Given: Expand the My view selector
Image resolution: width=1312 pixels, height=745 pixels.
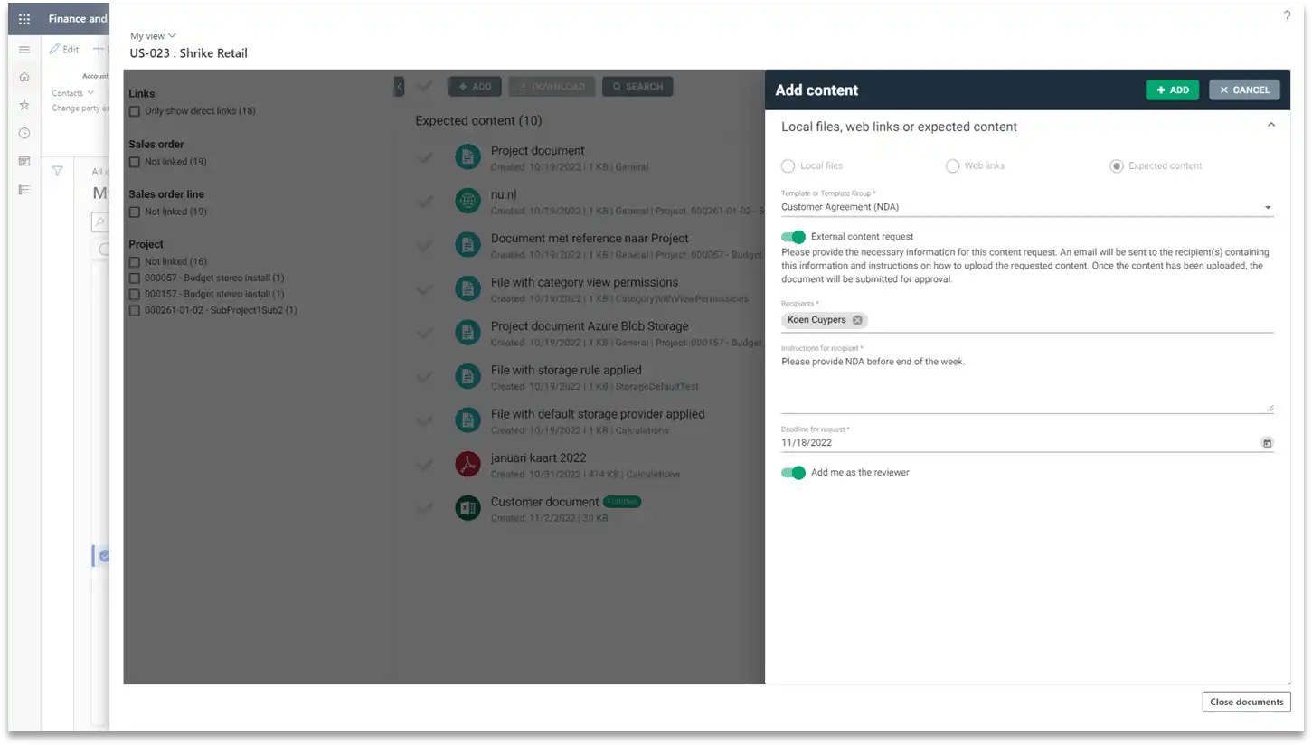Looking at the screenshot, I should [x=153, y=35].
